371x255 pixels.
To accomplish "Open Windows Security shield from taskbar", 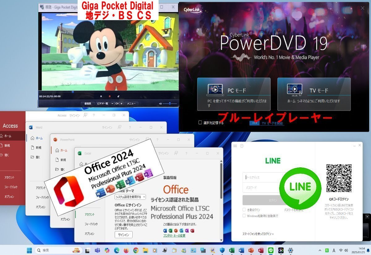I will click(x=222, y=250).
